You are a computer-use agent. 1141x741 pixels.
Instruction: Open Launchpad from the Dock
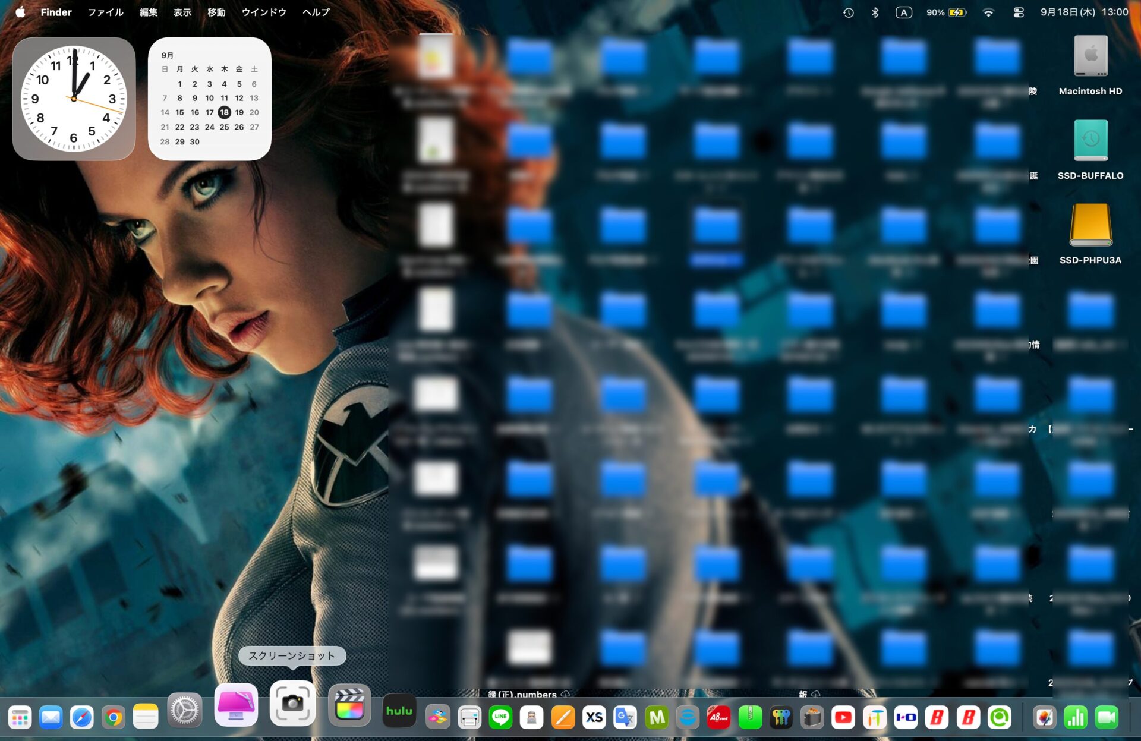point(20,717)
